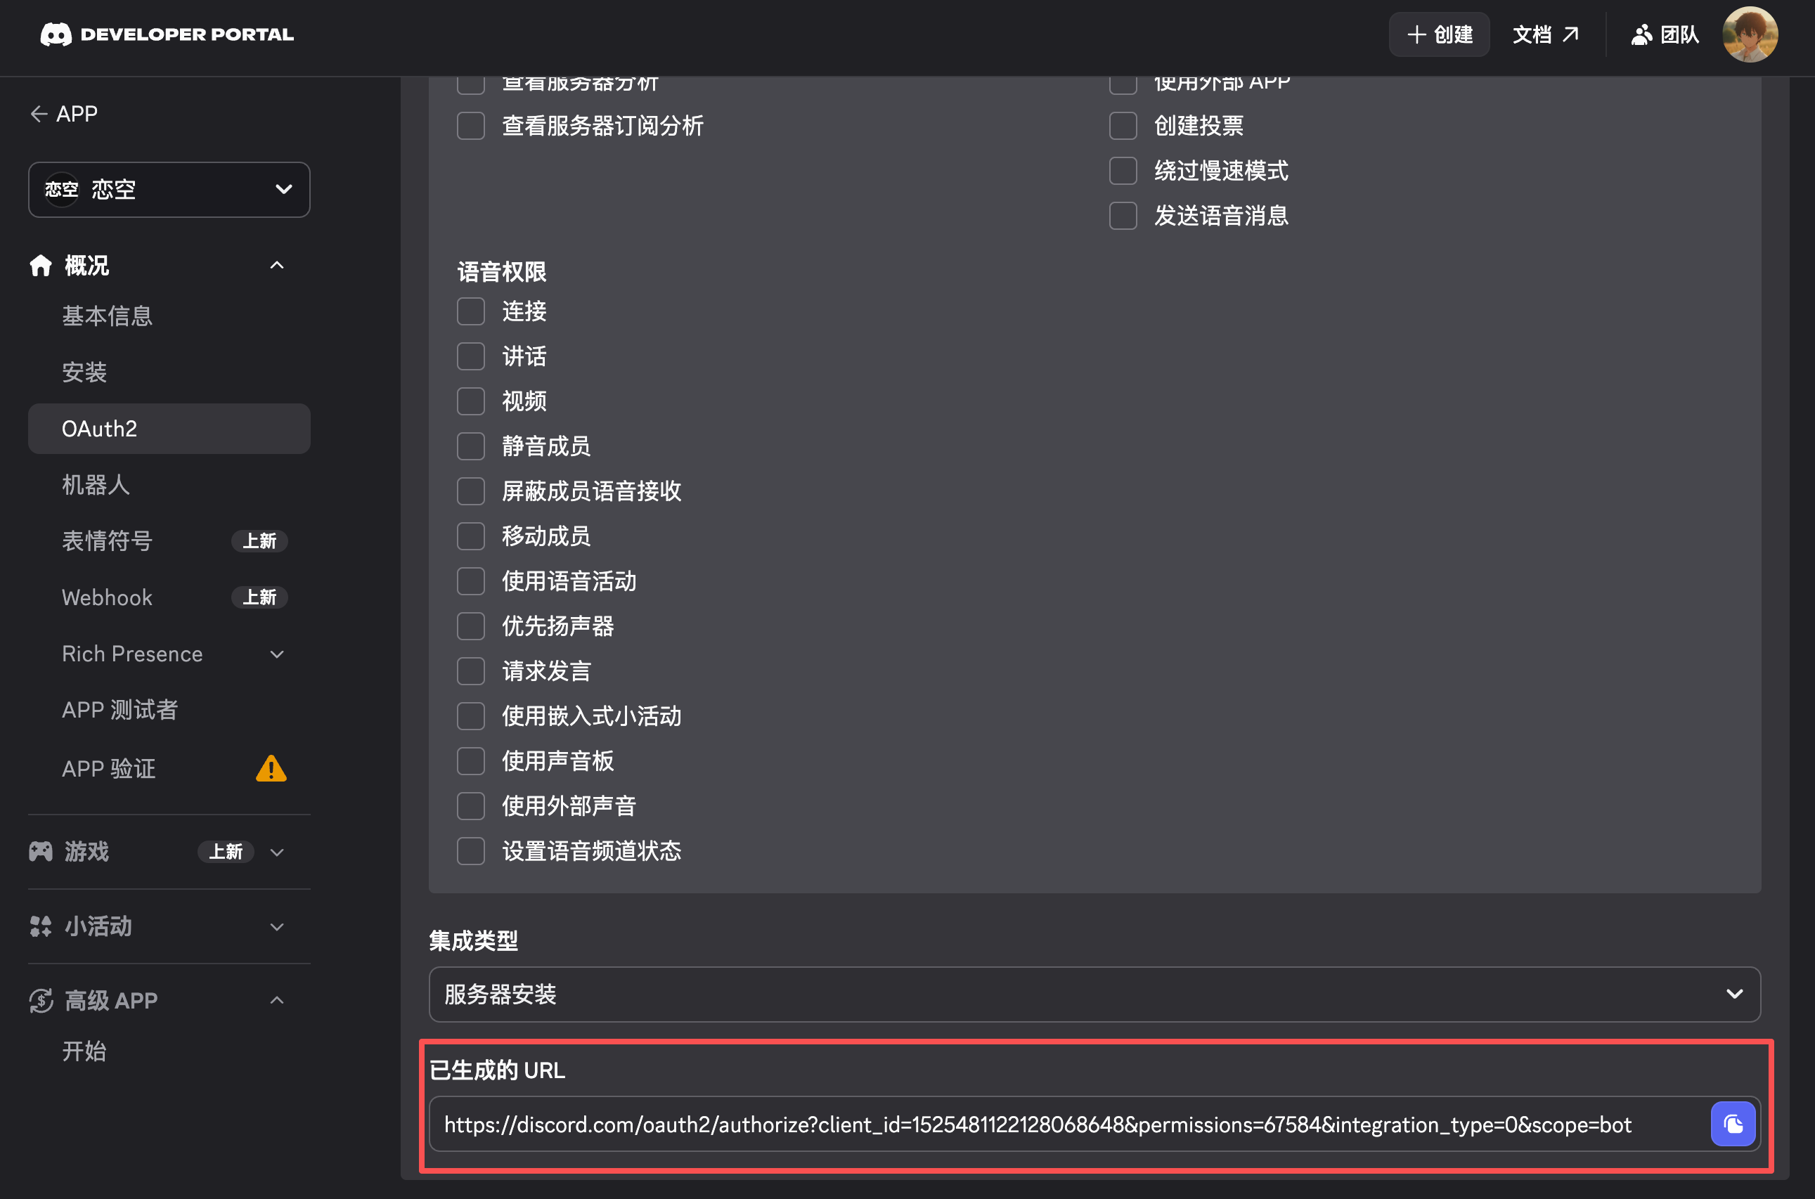The height and width of the screenshot is (1199, 1815).
Task: Click the Discord Developer Portal logo
Action: pos(167,34)
